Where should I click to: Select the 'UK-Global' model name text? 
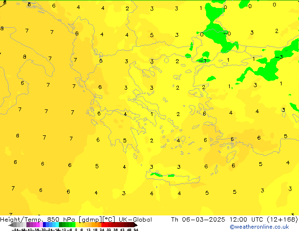[x=135, y=219]
